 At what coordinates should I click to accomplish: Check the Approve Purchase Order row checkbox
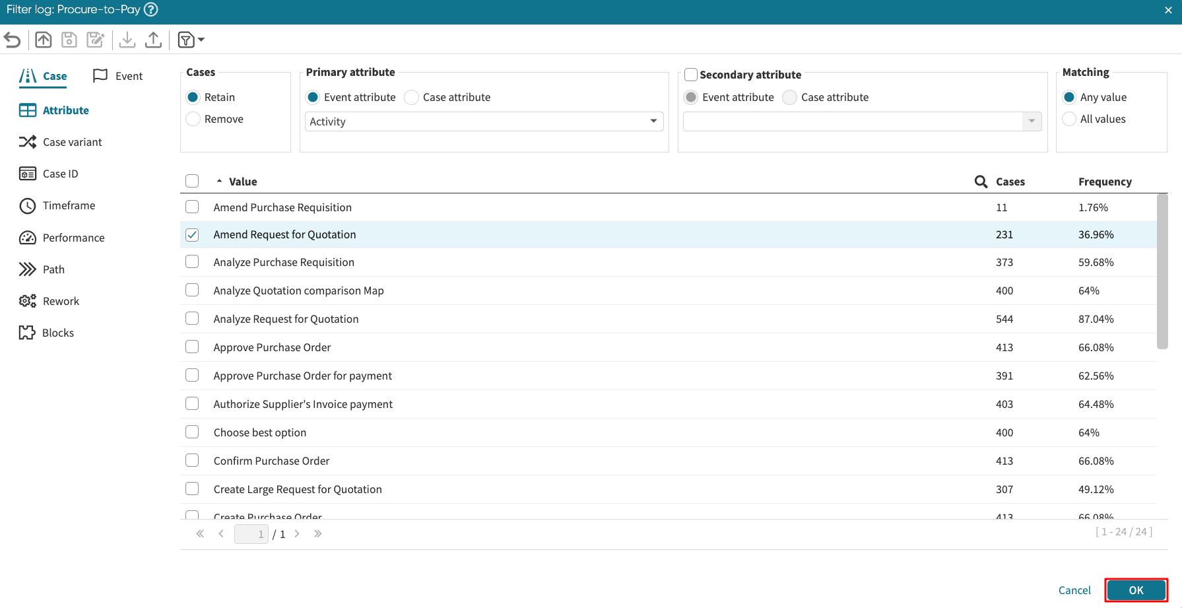coord(192,347)
